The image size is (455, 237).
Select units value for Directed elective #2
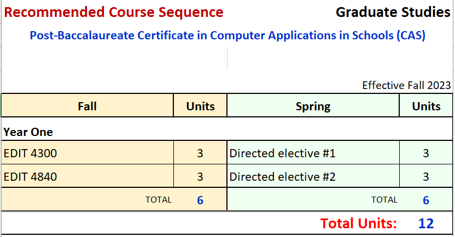tap(426, 177)
